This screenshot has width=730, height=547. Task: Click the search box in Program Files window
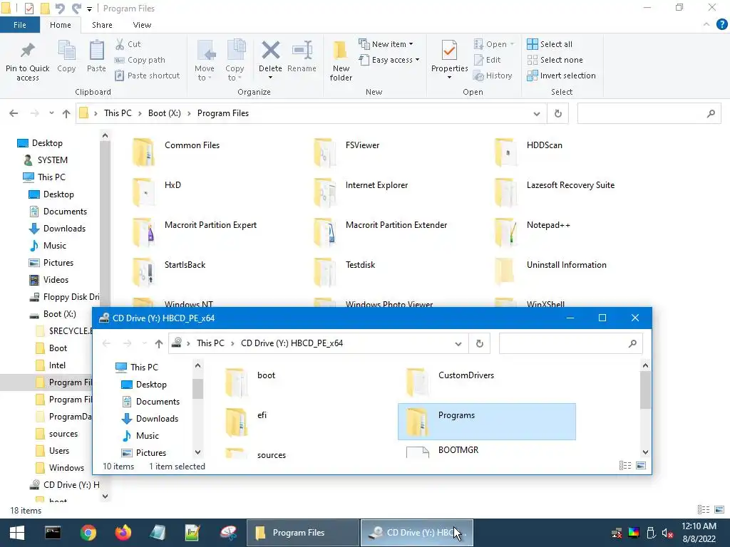(x=649, y=113)
